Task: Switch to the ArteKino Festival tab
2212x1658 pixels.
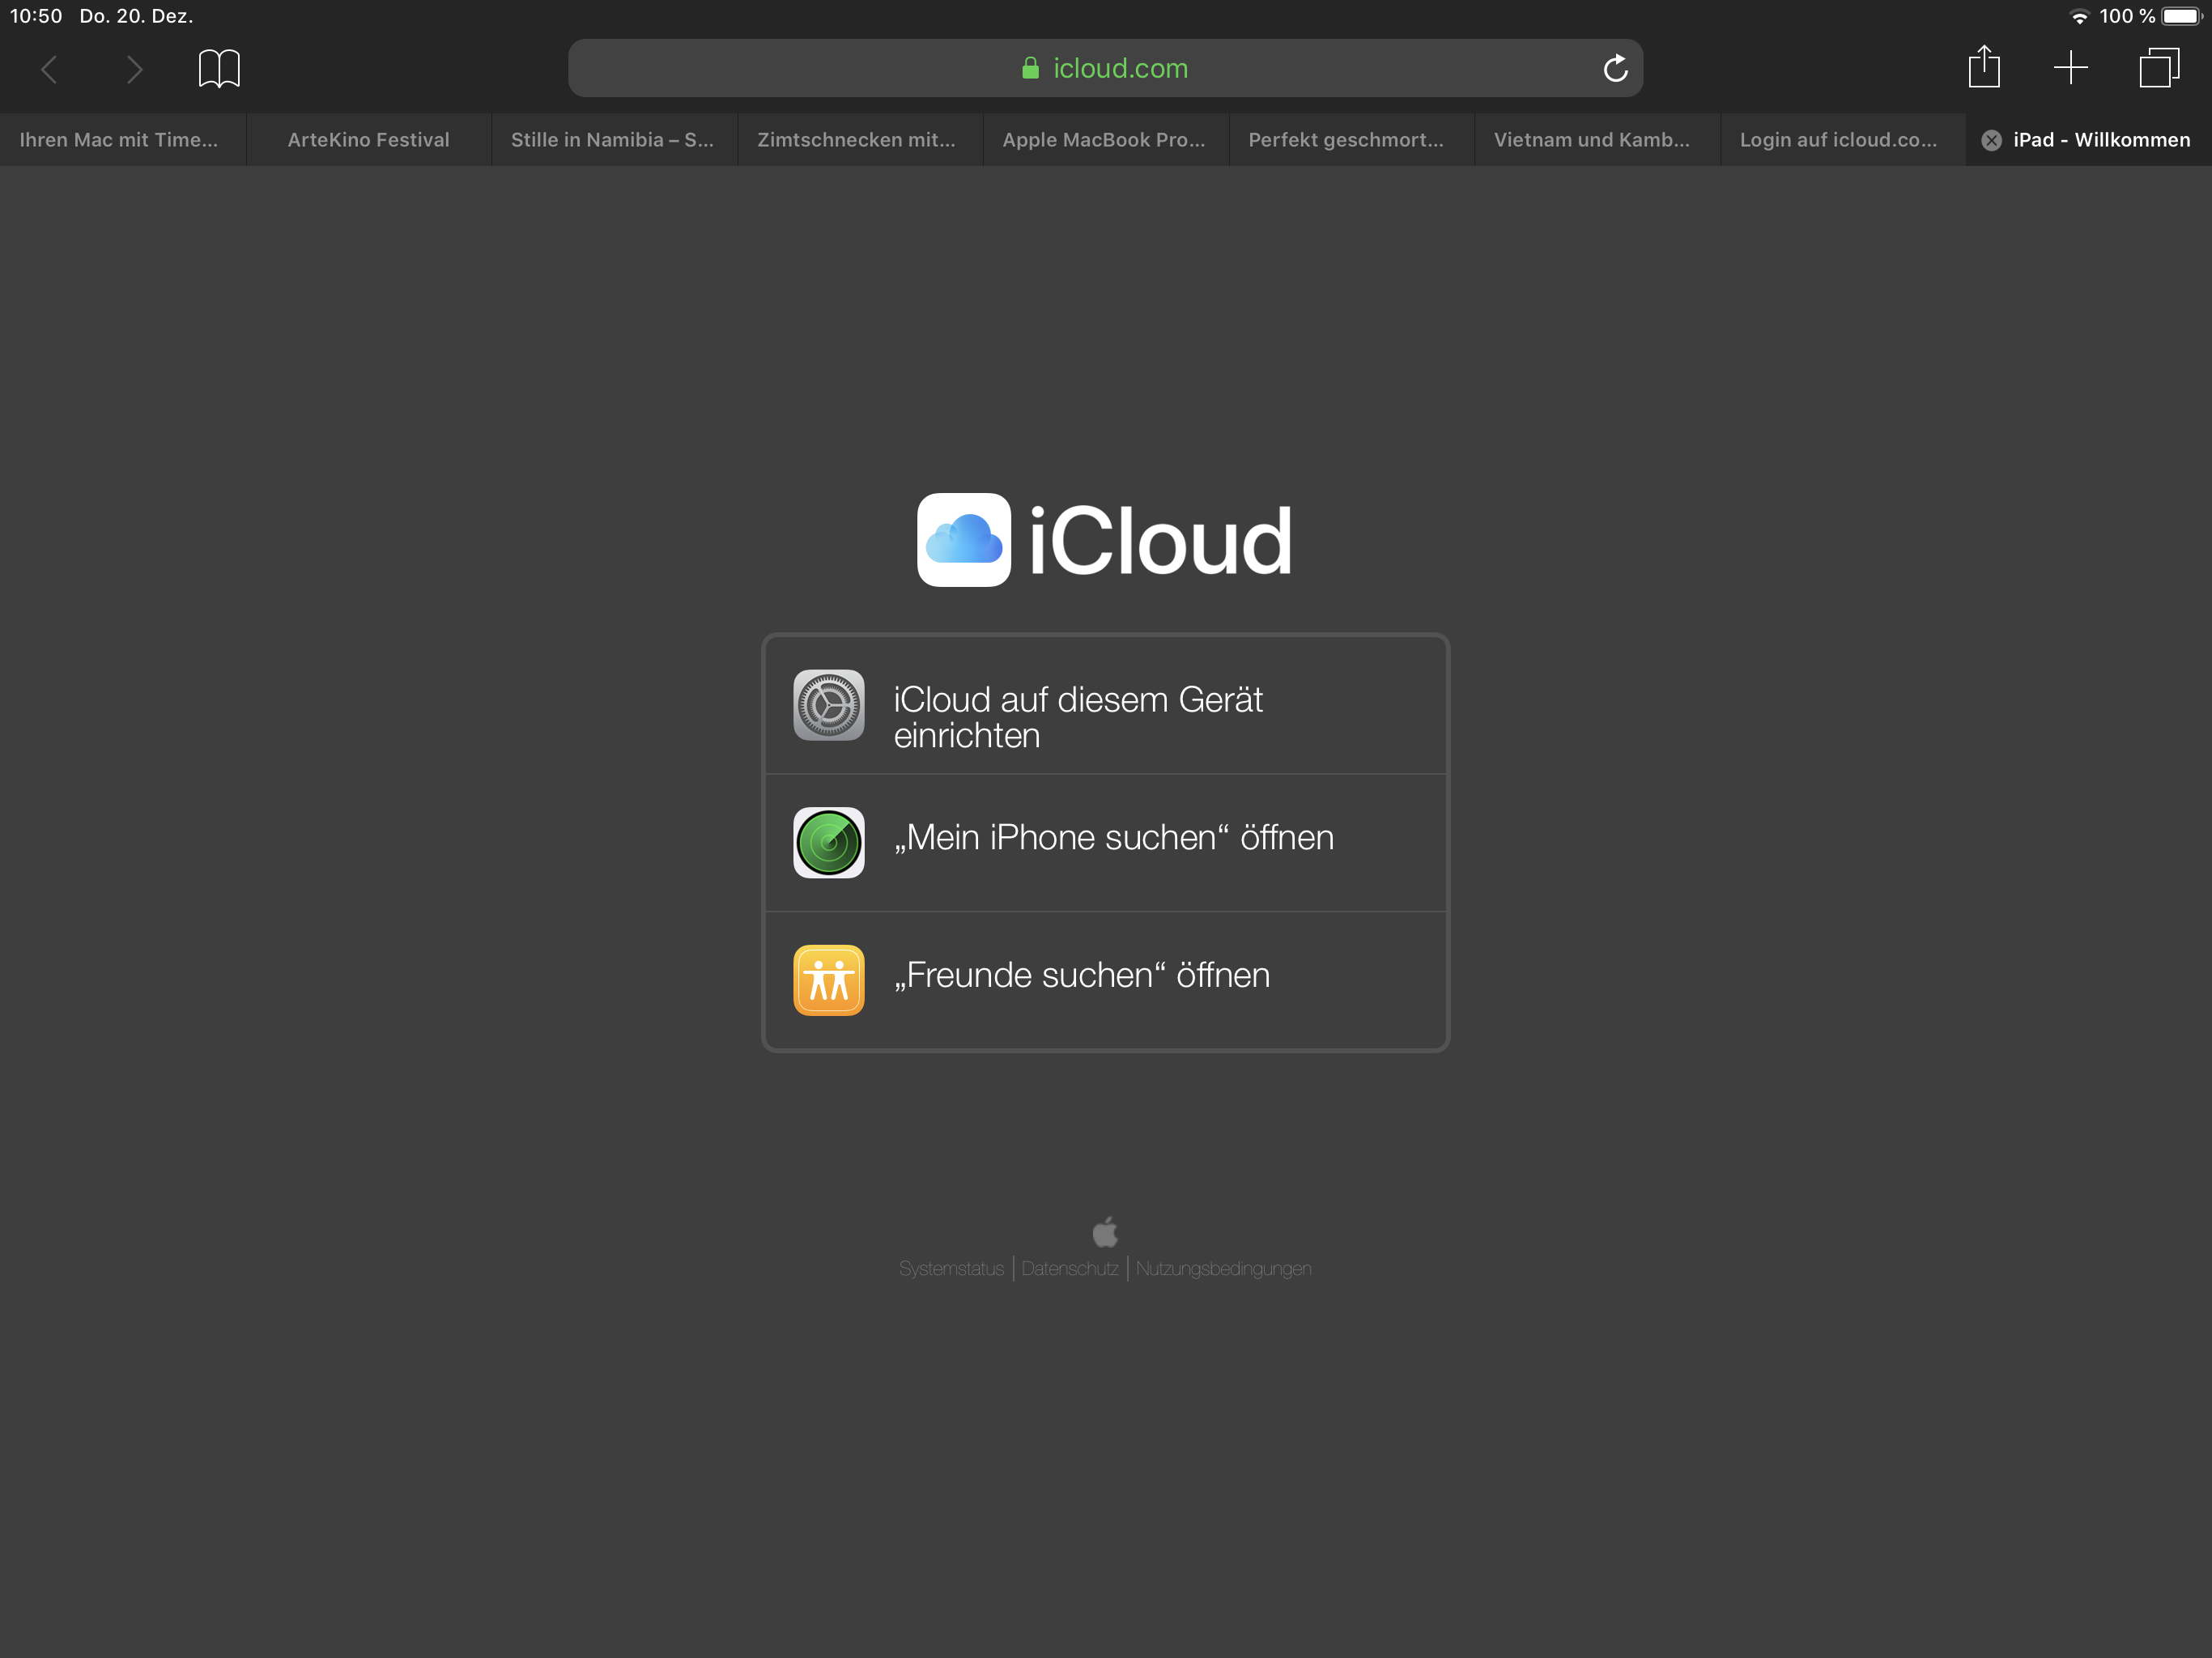Action: tap(368, 140)
